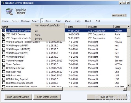Image resolution: width=131 pixels, height=103 pixels.
Task: Check USB Video Device checkbox
Action: (x=4, y=68)
